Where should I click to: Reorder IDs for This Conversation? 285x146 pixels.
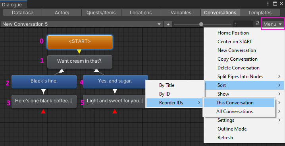click(239, 103)
